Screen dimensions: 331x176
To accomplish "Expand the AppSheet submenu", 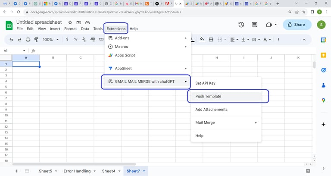I will tap(148, 69).
